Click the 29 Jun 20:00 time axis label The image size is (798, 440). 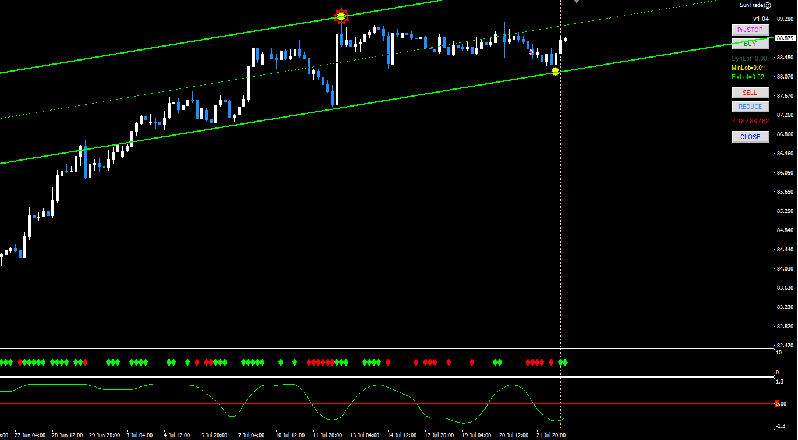click(105, 435)
